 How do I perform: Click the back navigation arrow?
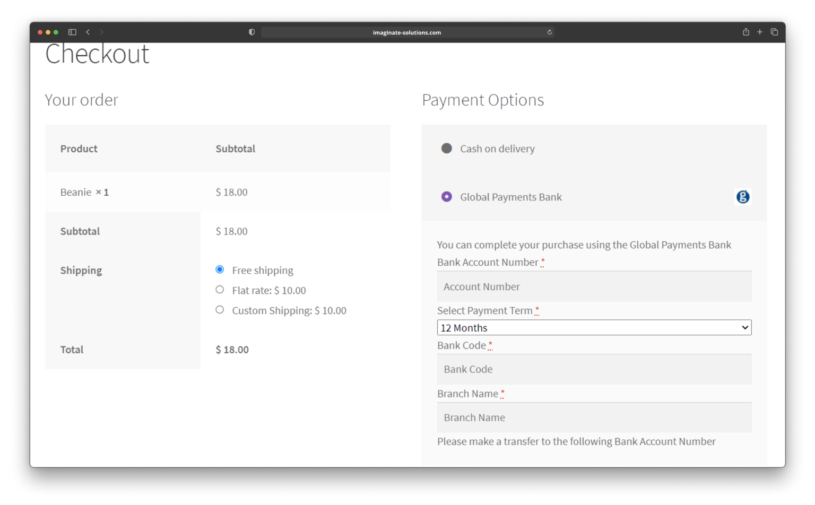click(x=88, y=32)
